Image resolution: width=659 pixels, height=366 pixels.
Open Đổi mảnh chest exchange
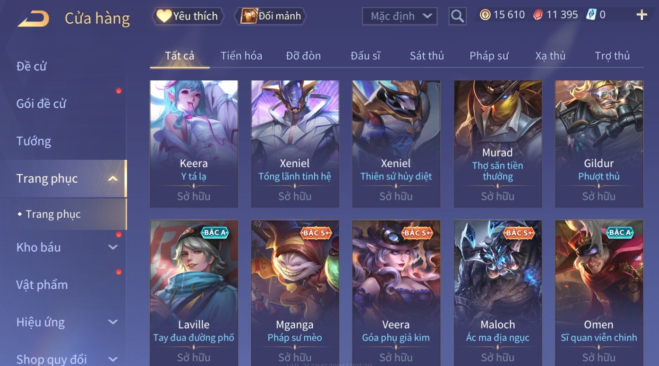pos(271,16)
